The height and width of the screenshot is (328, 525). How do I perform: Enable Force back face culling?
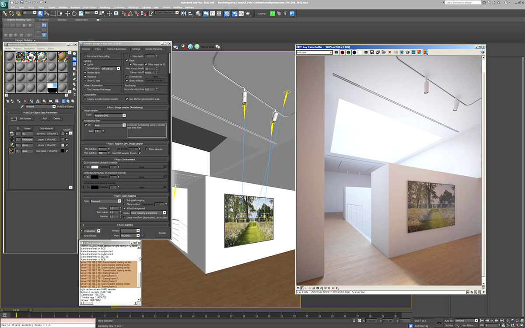point(85,56)
